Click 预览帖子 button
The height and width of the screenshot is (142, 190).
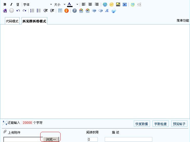(x=179, y=124)
